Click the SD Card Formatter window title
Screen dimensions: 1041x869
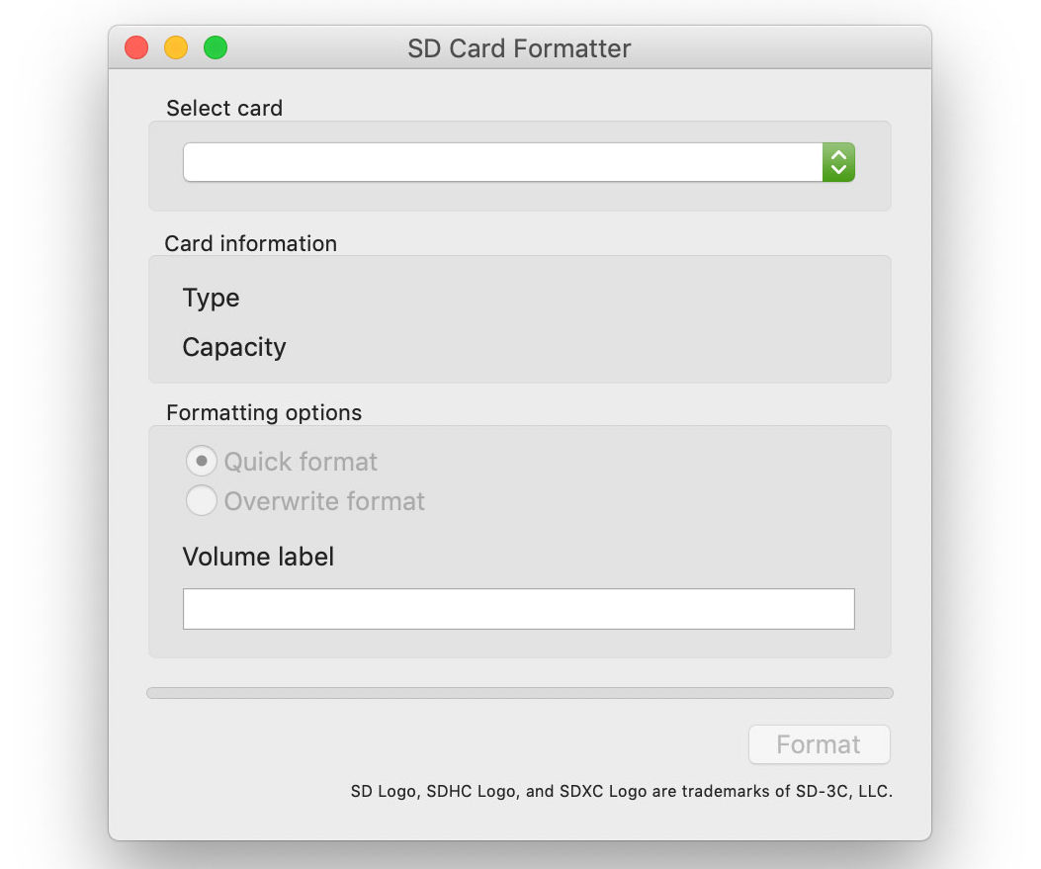coord(519,48)
